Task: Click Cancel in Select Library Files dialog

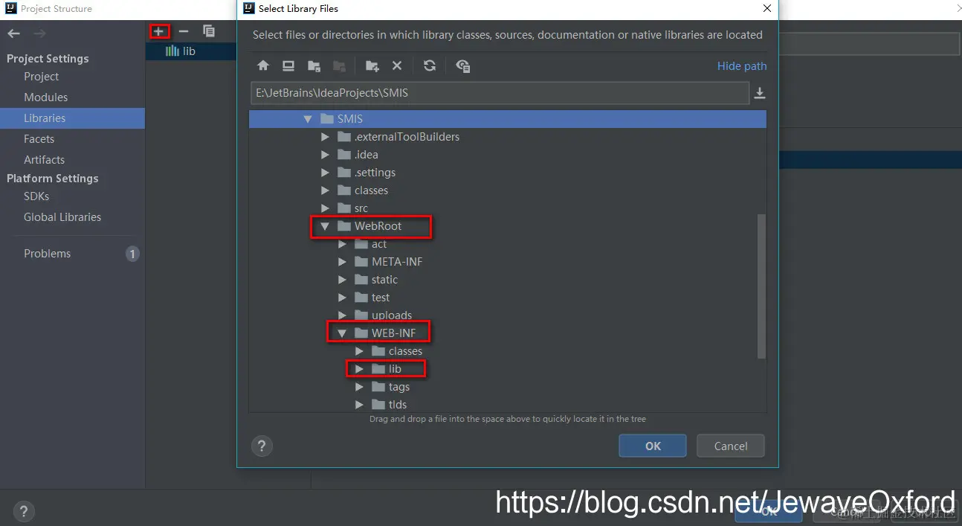Action: point(731,446)
